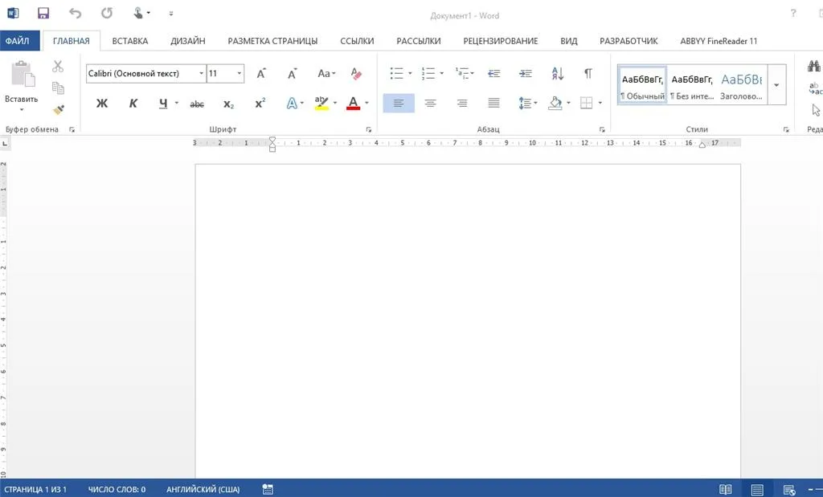
Task: Select the Format Painter brush
Action: [58, 109]
